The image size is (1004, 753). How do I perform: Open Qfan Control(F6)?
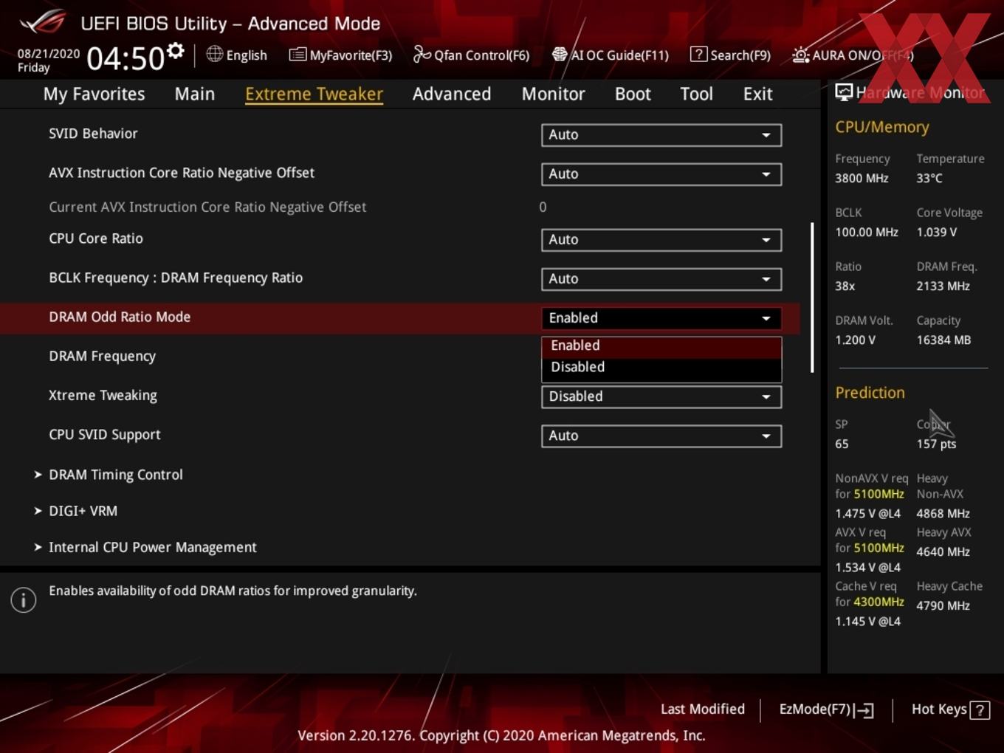471,55
